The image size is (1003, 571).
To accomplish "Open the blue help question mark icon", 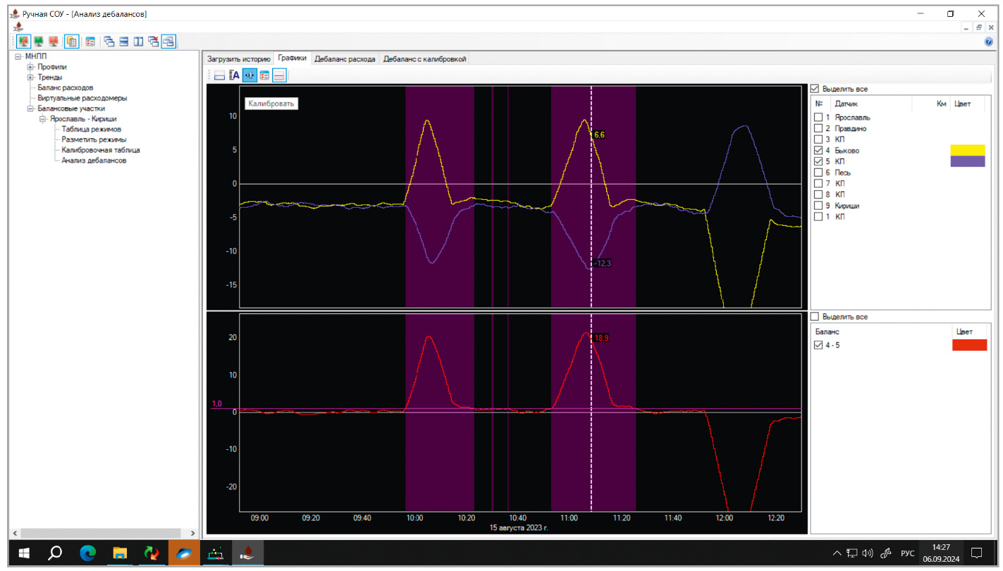I will (x=988, y=42).
